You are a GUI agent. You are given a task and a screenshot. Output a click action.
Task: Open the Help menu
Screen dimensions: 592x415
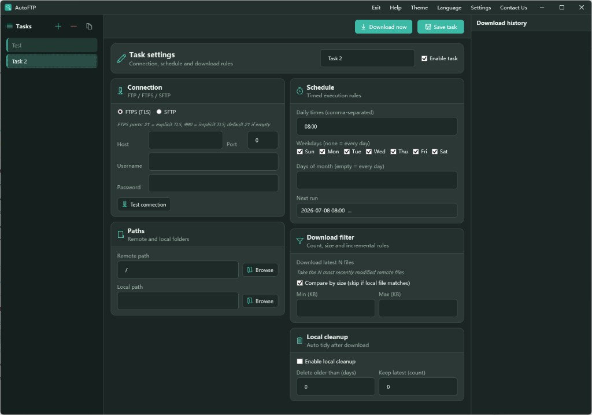click(395, 8)
